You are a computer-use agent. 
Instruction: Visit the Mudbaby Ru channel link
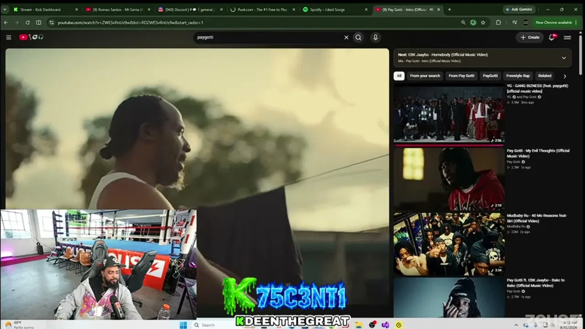516,226
